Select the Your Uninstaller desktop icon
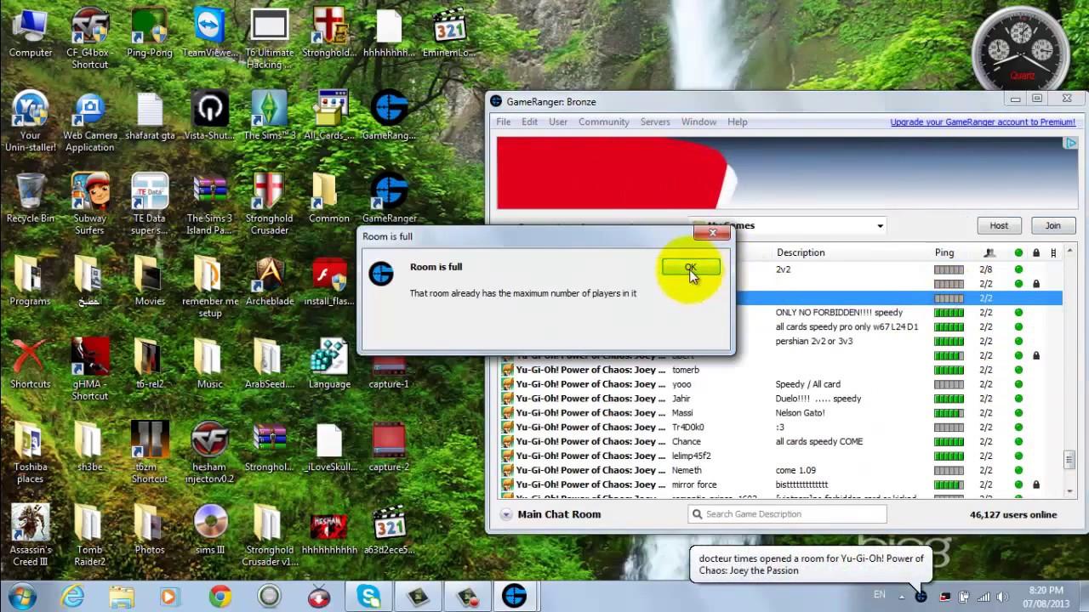 [31, 122]
